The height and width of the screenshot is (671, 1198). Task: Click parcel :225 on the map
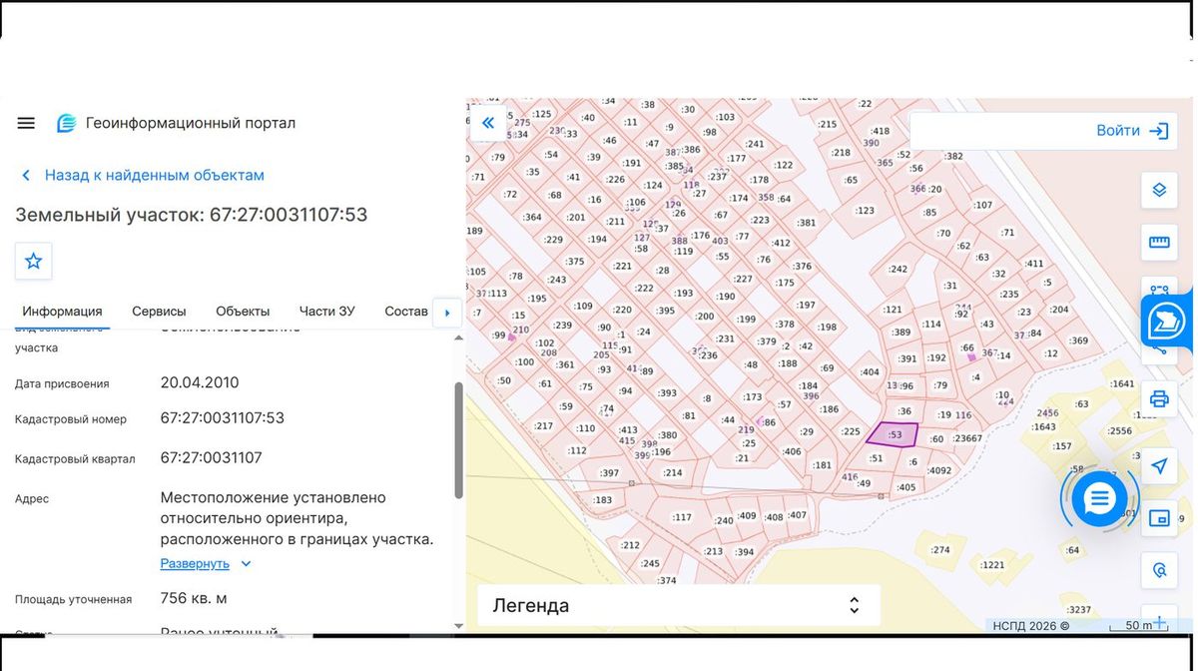tap(851, 431)
